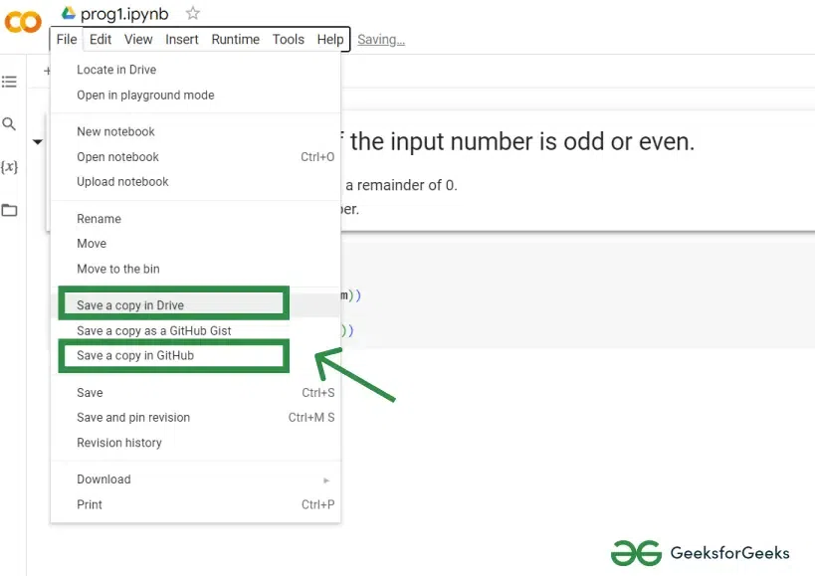Select Open in playground mode
Viewport: 815px width, 576px height.
point(195,96)
